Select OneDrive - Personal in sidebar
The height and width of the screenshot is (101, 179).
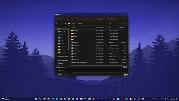(63, 57)
